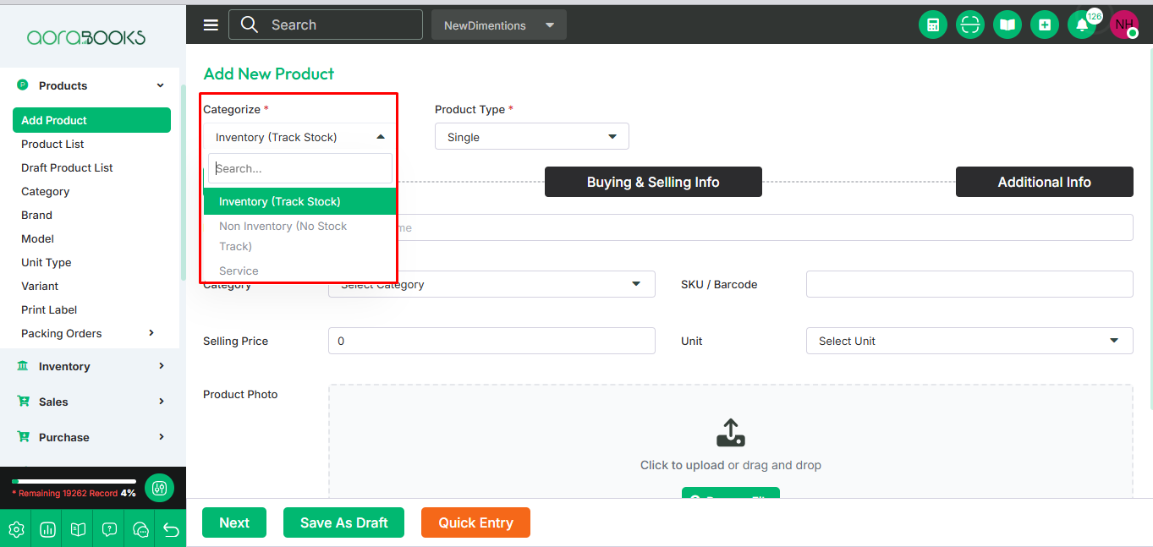
Task: Open the Select Category dropdown
Action: coord(491,285)
